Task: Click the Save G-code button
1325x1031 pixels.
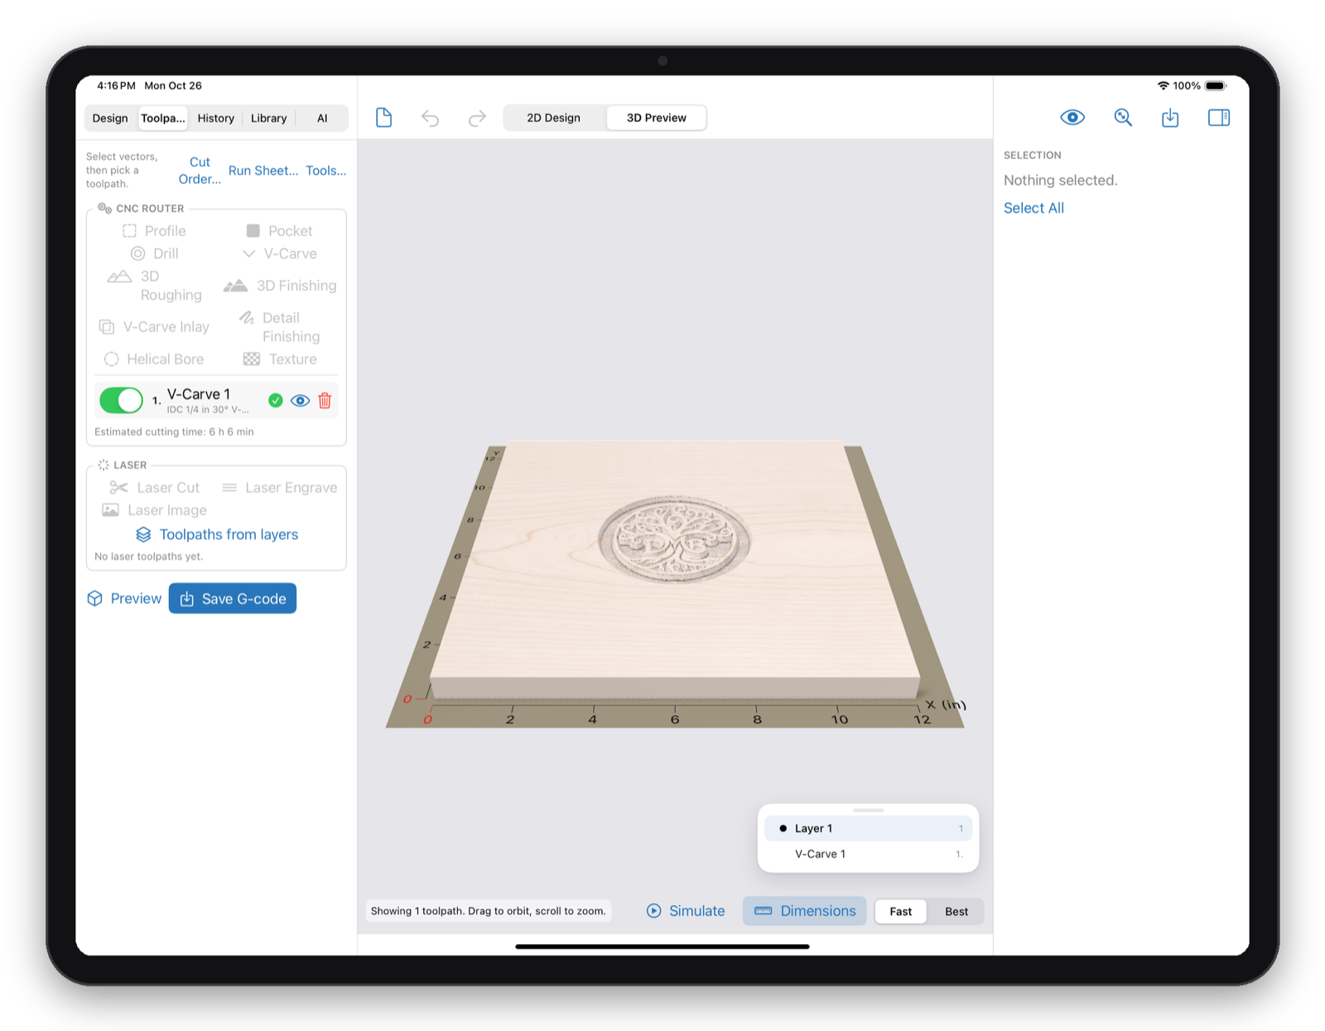Action: pos(233,599)
